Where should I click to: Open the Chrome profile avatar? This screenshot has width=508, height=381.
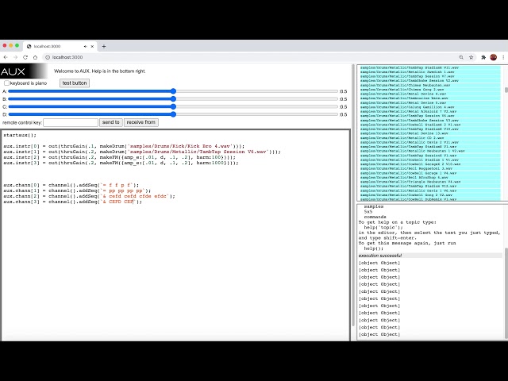click(x=494, y=57)
